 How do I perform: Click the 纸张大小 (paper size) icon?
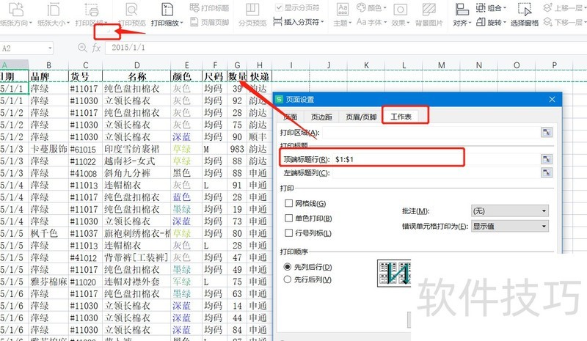pos(54,15)
